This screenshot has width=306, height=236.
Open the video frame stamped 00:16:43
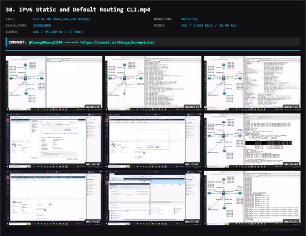[x=253, y=141]
